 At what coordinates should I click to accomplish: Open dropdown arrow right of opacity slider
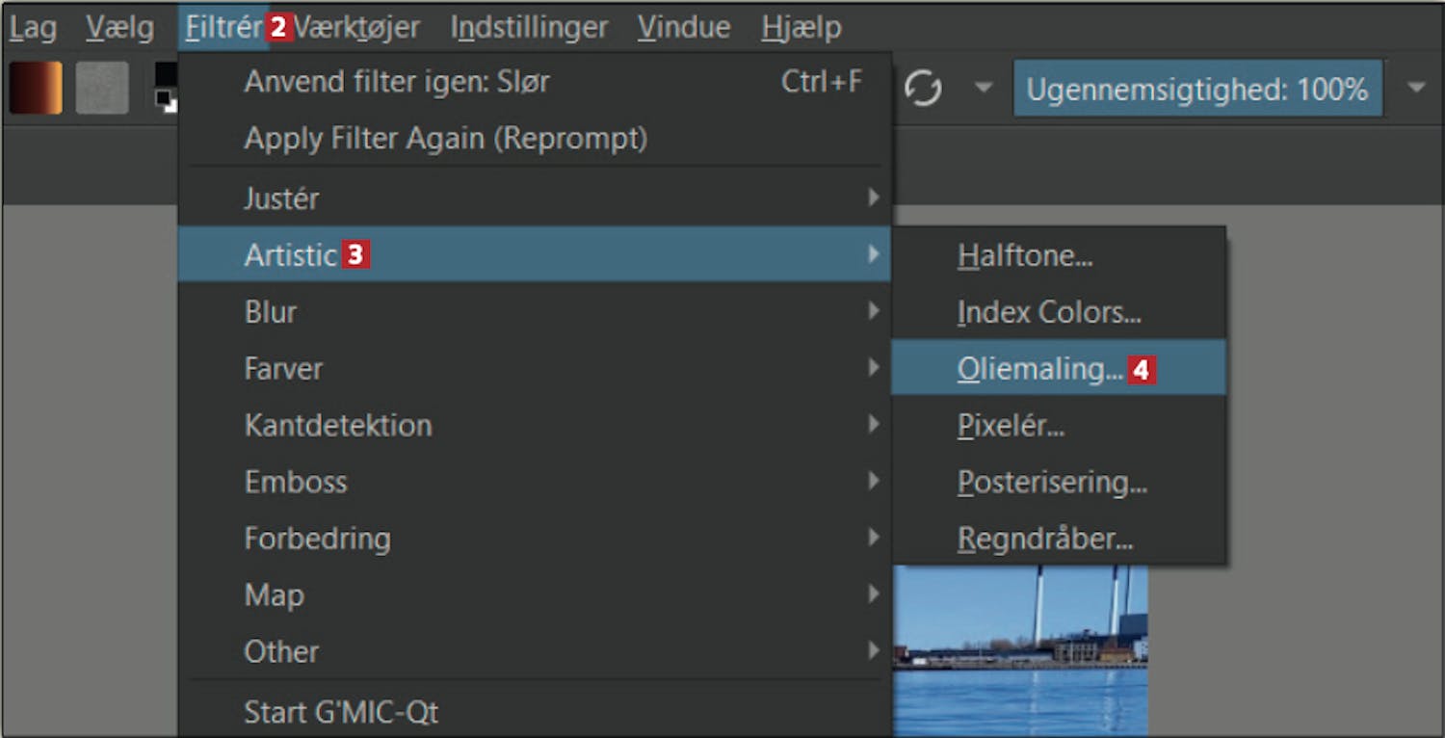pyautogui.click(x=1416, y=89)
